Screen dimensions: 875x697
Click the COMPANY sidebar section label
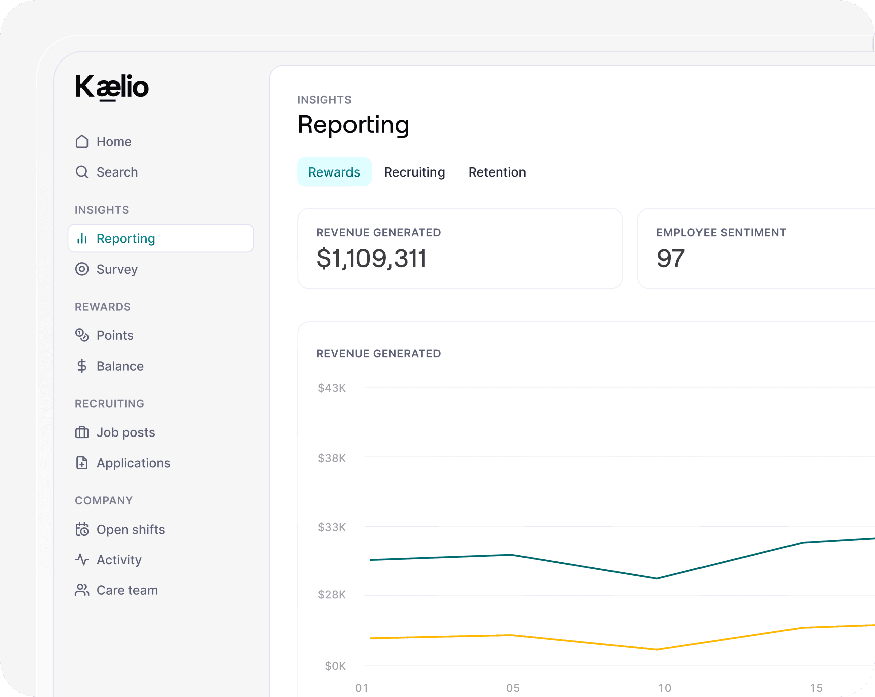[104, 501]
